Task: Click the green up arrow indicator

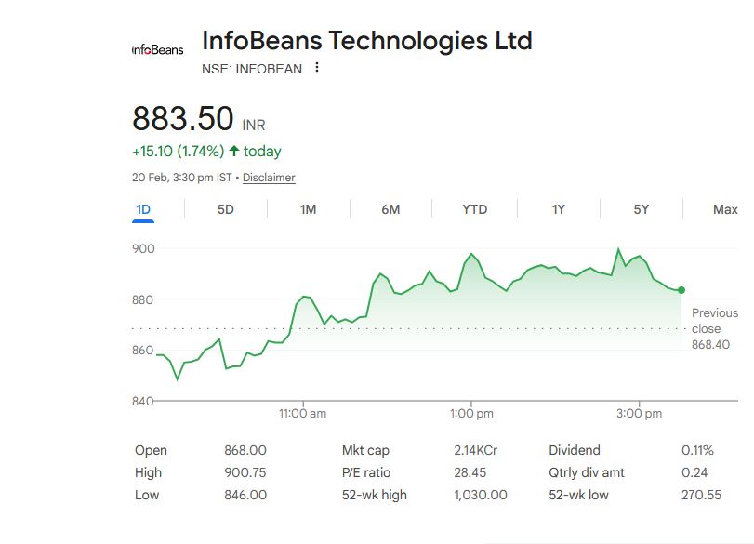Action: (x=234, y=151)
